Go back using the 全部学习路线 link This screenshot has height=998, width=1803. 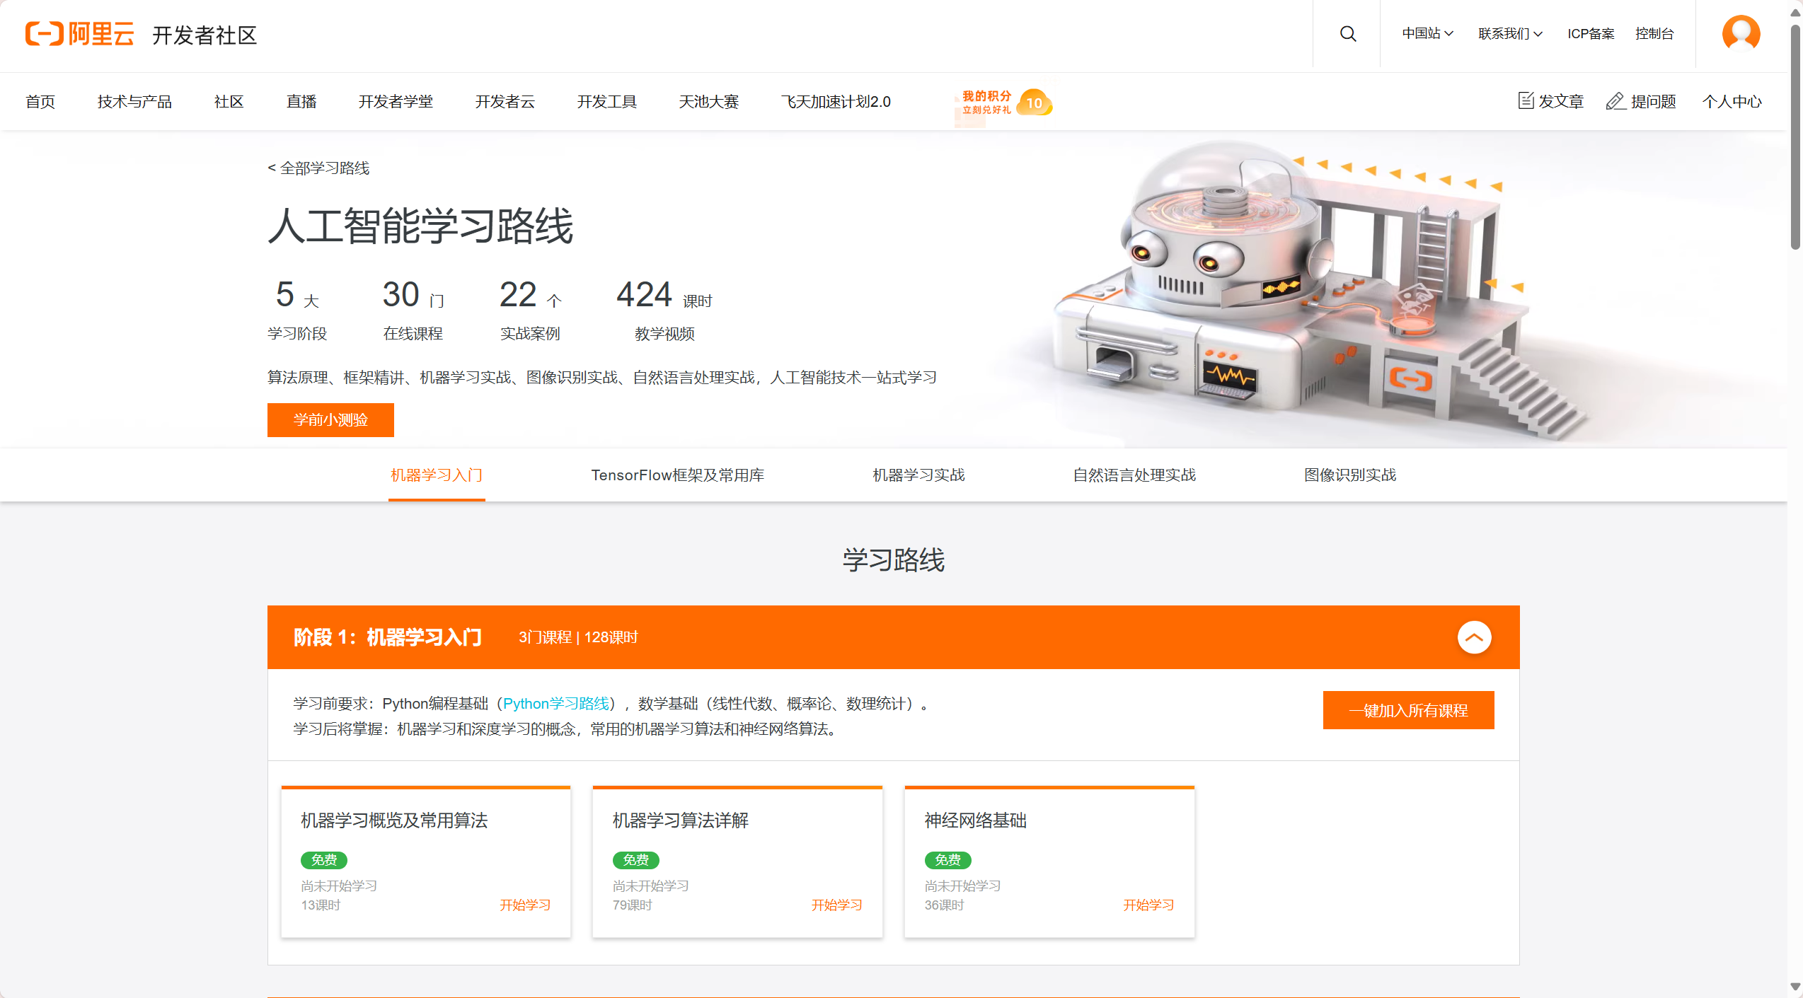318,168
